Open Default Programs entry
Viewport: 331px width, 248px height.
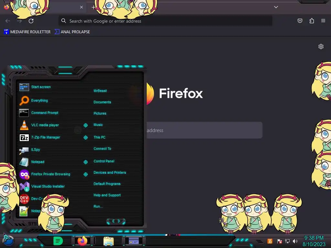107,184
